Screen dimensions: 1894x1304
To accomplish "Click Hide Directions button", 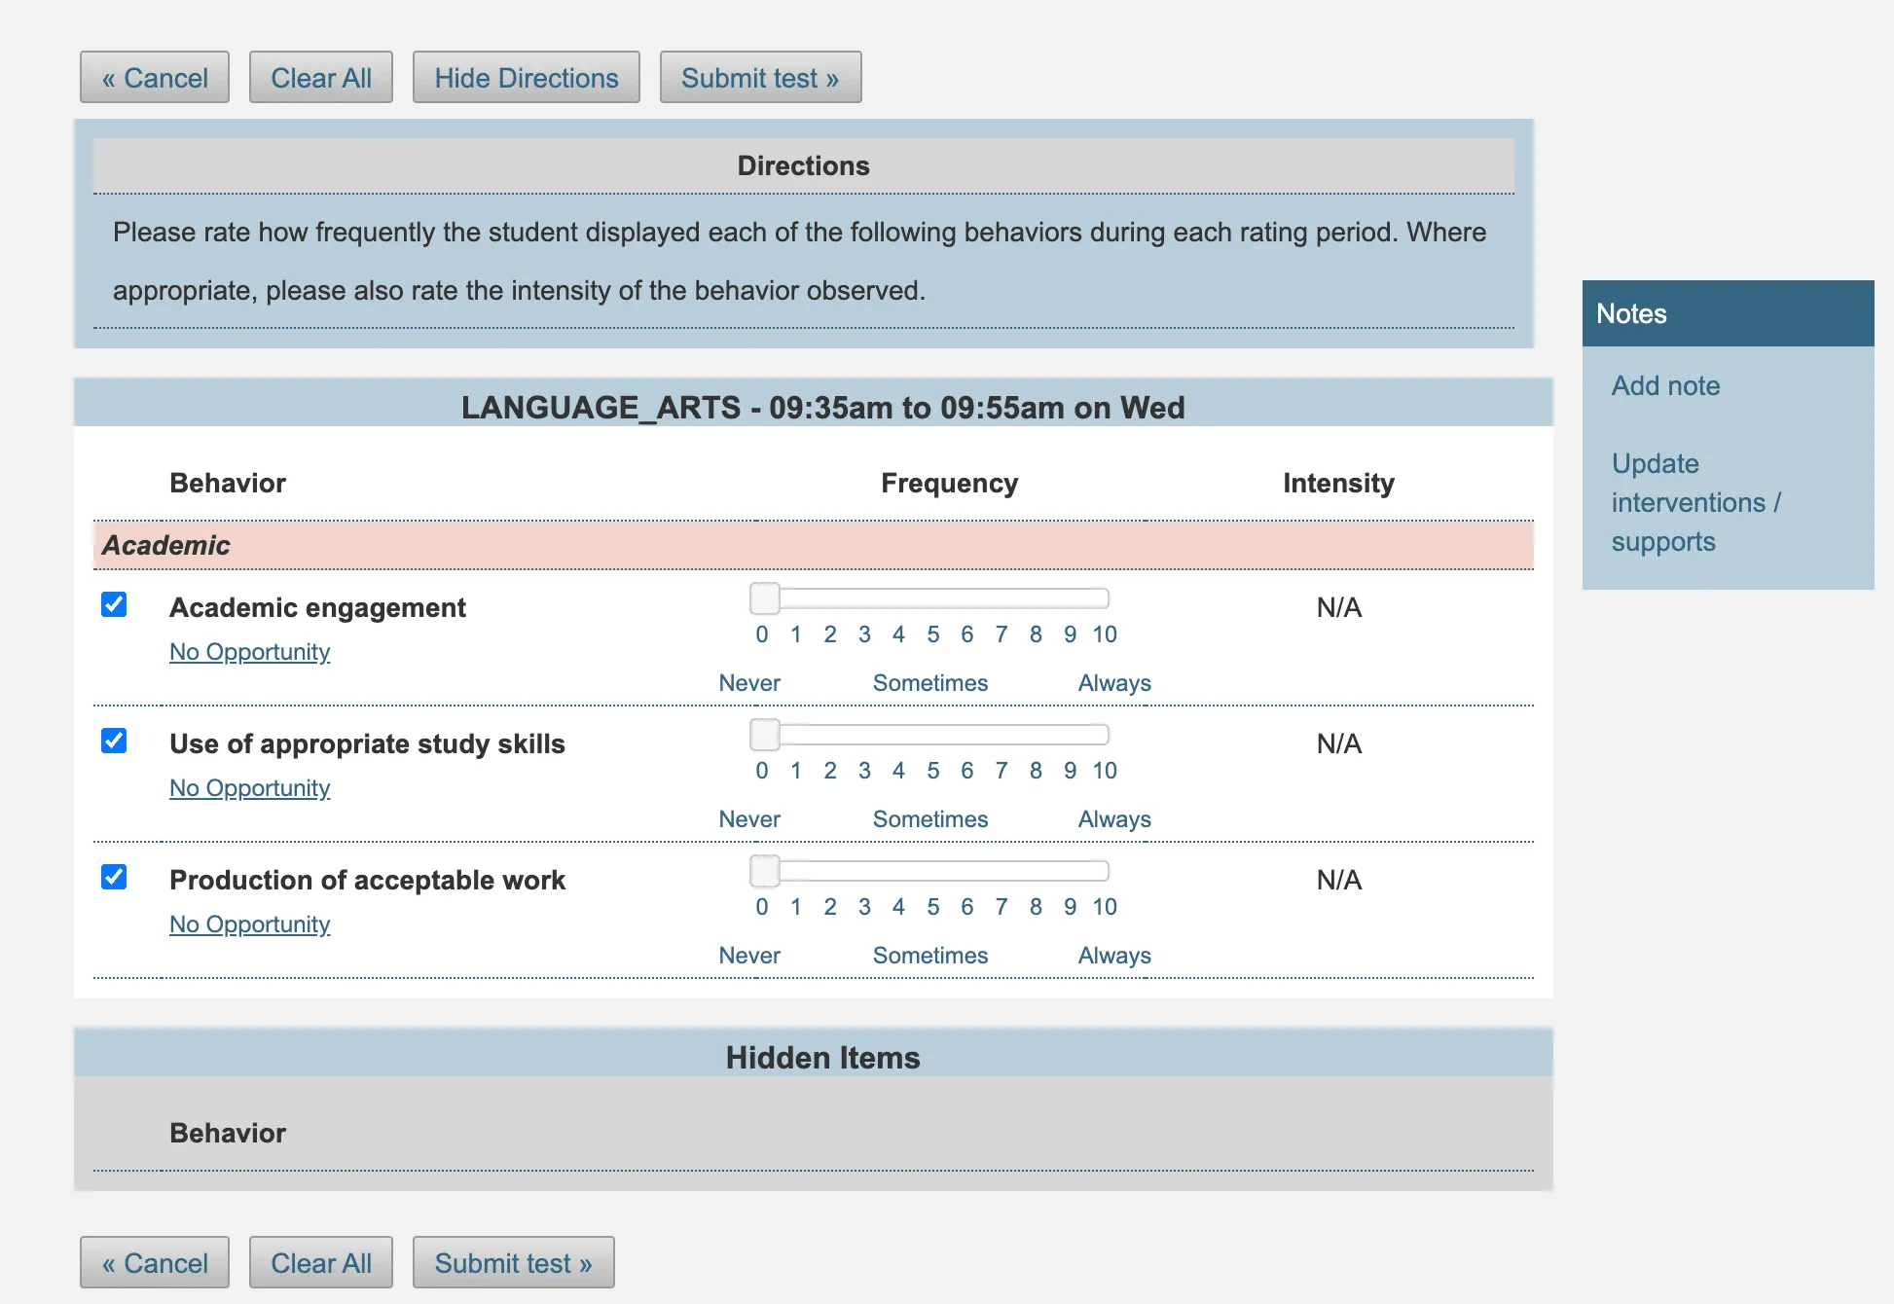I will click(526, 78).
